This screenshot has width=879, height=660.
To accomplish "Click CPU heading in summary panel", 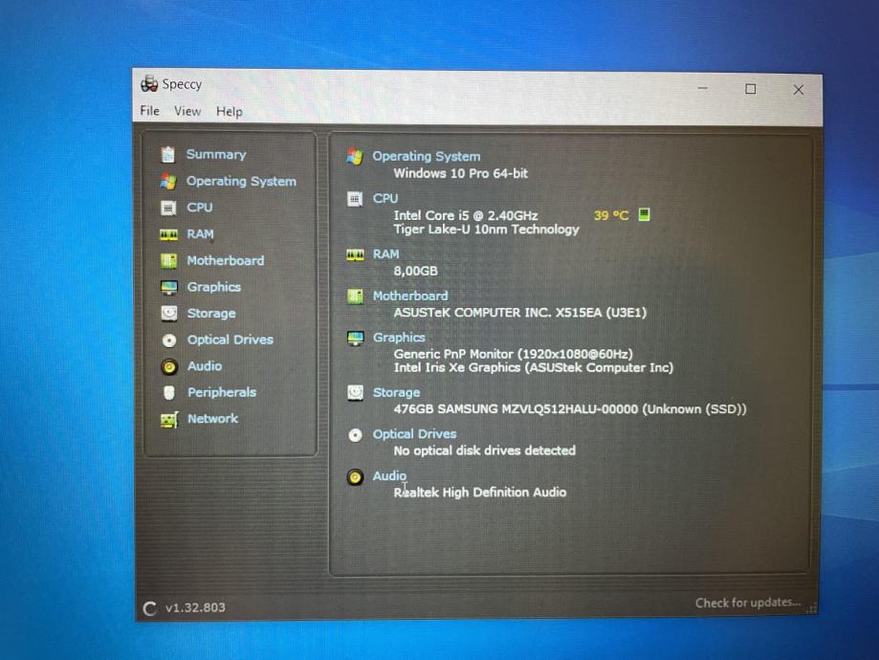I will 385,199.
